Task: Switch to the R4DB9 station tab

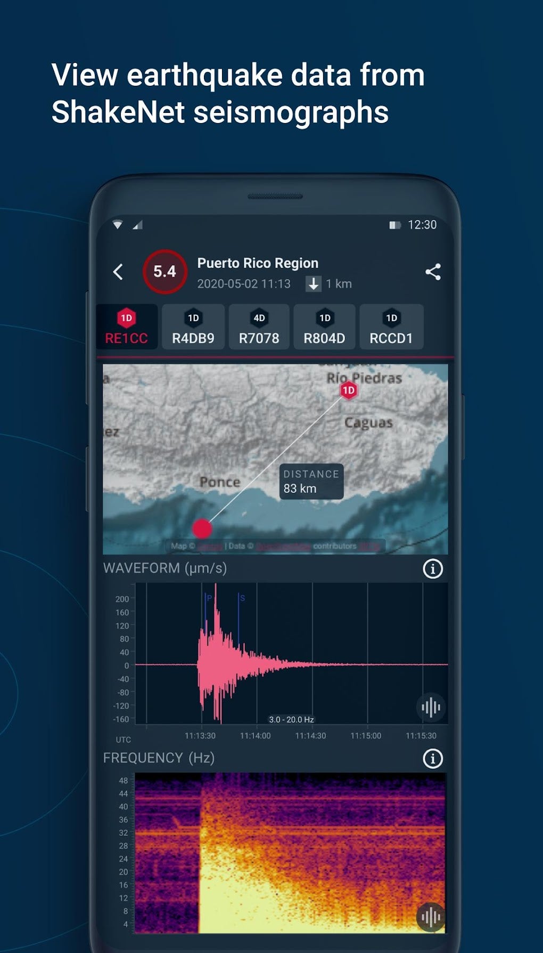Action: tap(193, 327)
